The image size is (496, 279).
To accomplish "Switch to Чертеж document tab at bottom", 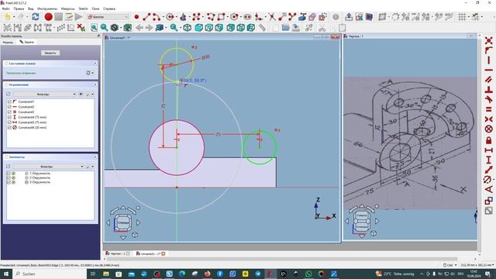I will 118,253.
